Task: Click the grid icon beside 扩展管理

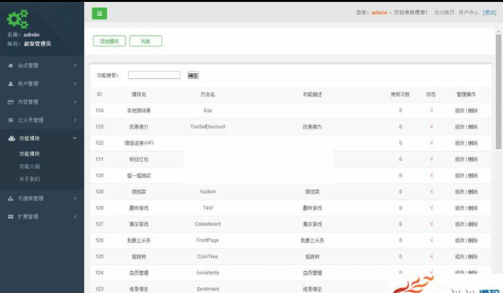Action: click(11, 216)
